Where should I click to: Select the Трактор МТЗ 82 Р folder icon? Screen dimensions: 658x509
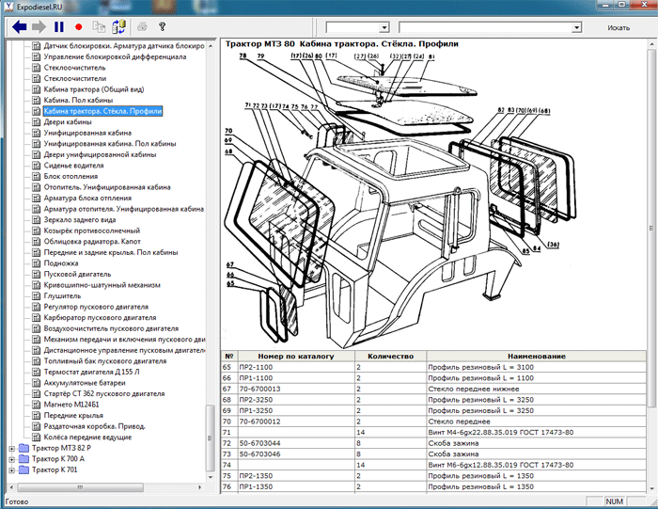[x=23, y=448]
